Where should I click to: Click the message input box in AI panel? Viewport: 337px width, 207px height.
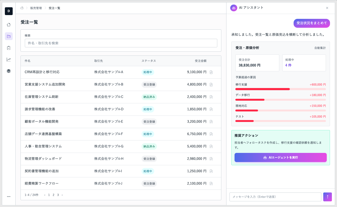[x=275, y=197]
